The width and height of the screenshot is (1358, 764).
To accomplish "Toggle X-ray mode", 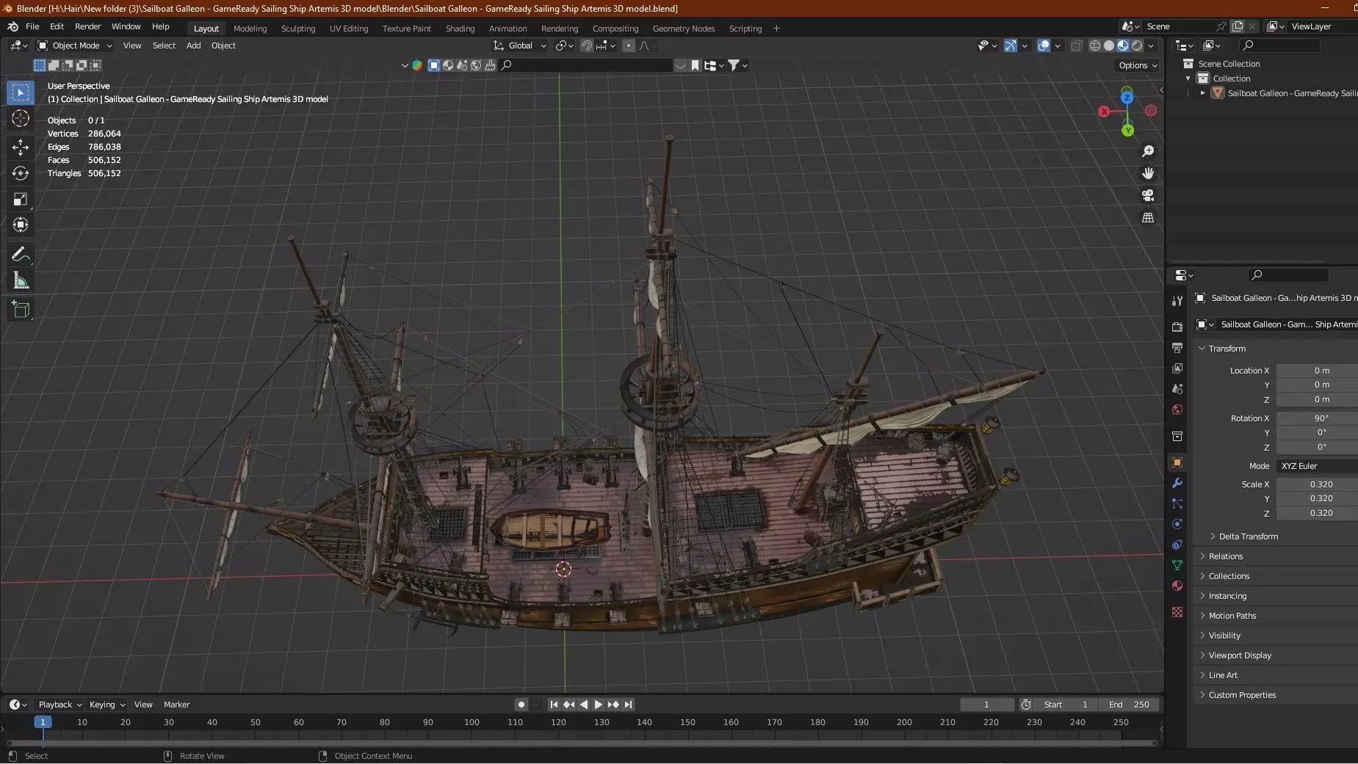I will pos(1076,46).
